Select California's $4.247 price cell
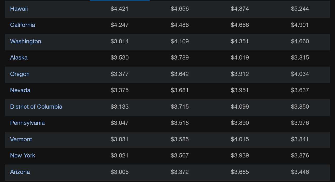335x182 pixels. [x=120, y=25]
